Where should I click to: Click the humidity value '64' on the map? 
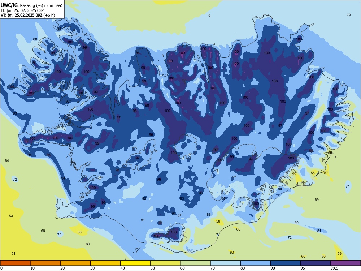[7, 161]
